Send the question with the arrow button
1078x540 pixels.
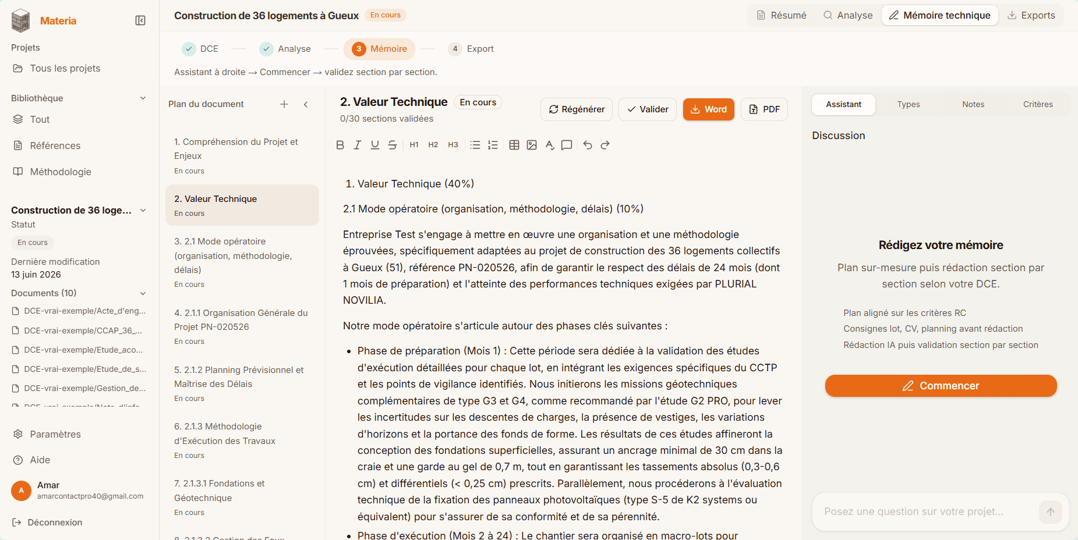1051,512
